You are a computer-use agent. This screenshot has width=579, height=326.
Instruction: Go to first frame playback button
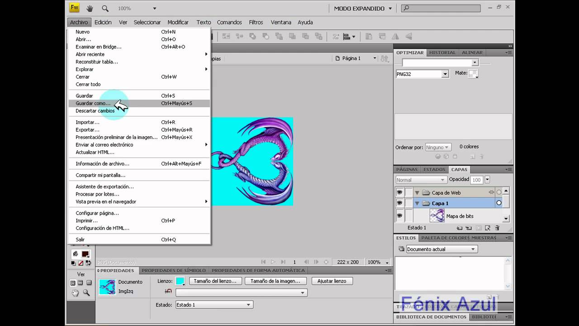click(x=263, y=262)
